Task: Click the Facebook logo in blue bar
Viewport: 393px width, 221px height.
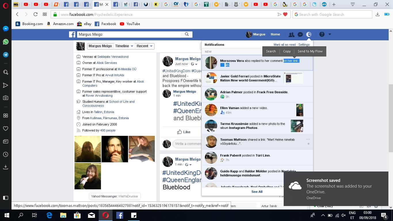Action: point(72,35)
